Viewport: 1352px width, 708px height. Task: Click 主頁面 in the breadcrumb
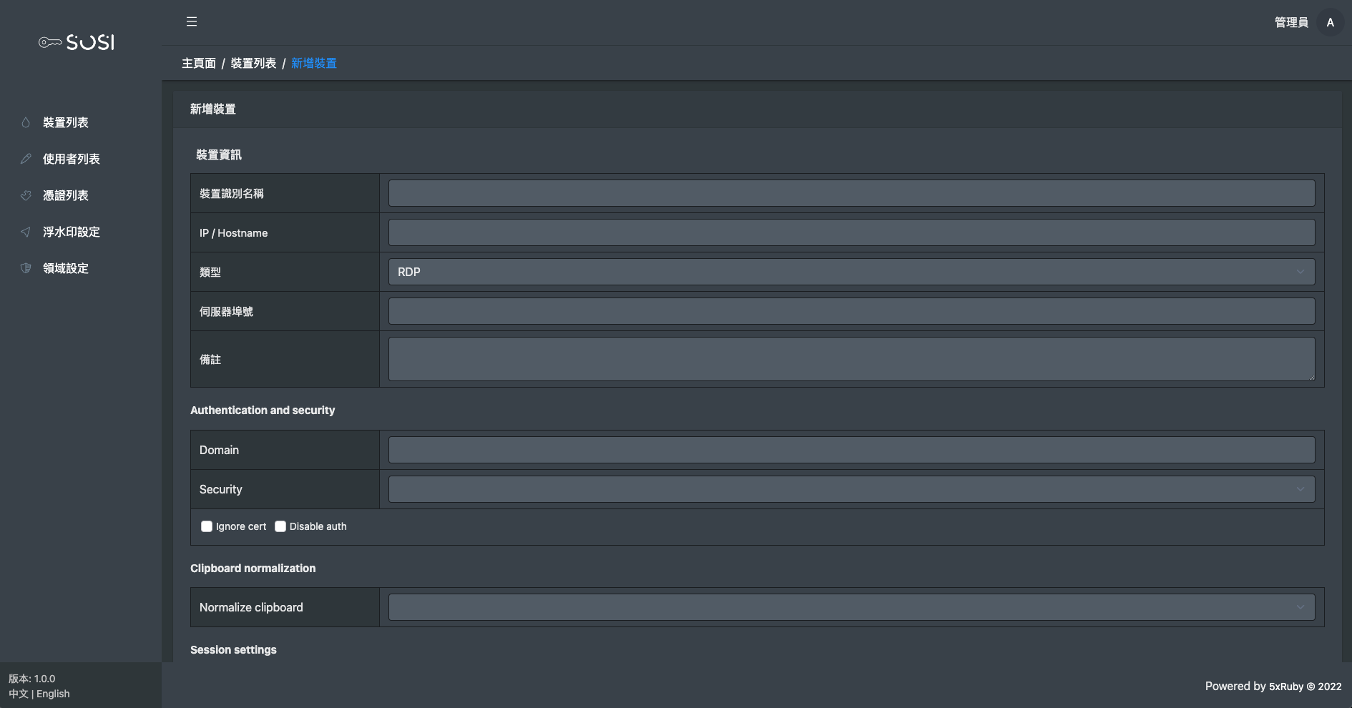198,64
